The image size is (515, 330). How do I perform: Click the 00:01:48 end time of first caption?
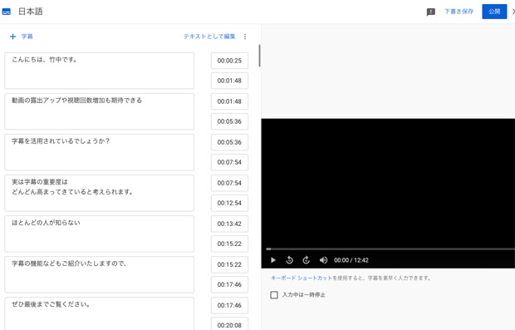tap(229, 81)
